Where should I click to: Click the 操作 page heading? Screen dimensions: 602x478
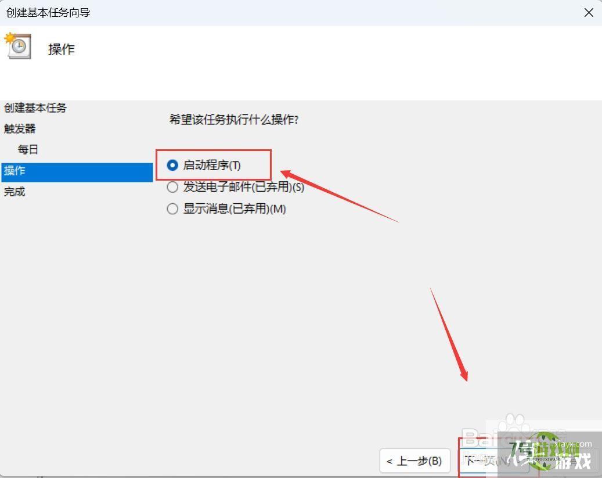pyautogui.click(x=61, y=49)
